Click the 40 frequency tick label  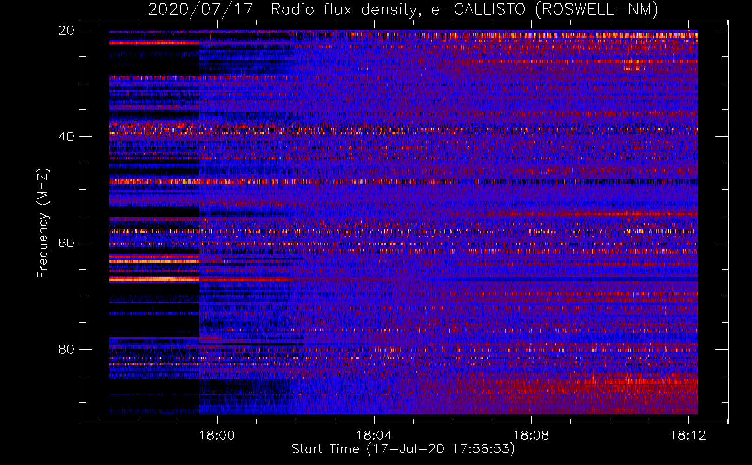66,137
